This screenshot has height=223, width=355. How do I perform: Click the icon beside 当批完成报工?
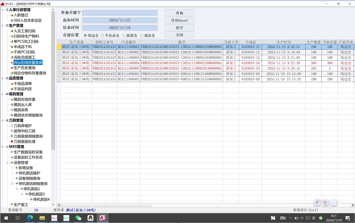pyautogui.click(x=12, y=57)
